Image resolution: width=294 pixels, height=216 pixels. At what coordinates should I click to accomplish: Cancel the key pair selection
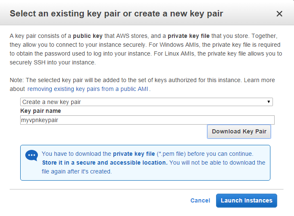coord(200,201)
